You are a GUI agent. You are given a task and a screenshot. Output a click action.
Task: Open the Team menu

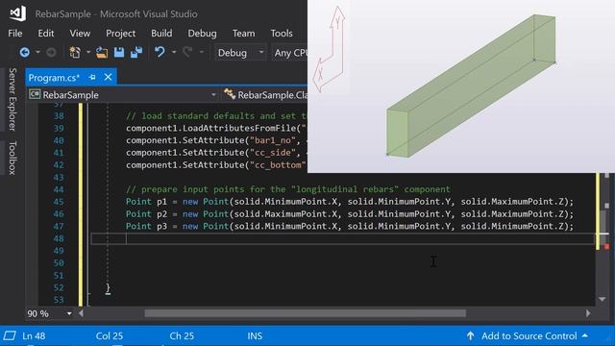coord(243,34)
